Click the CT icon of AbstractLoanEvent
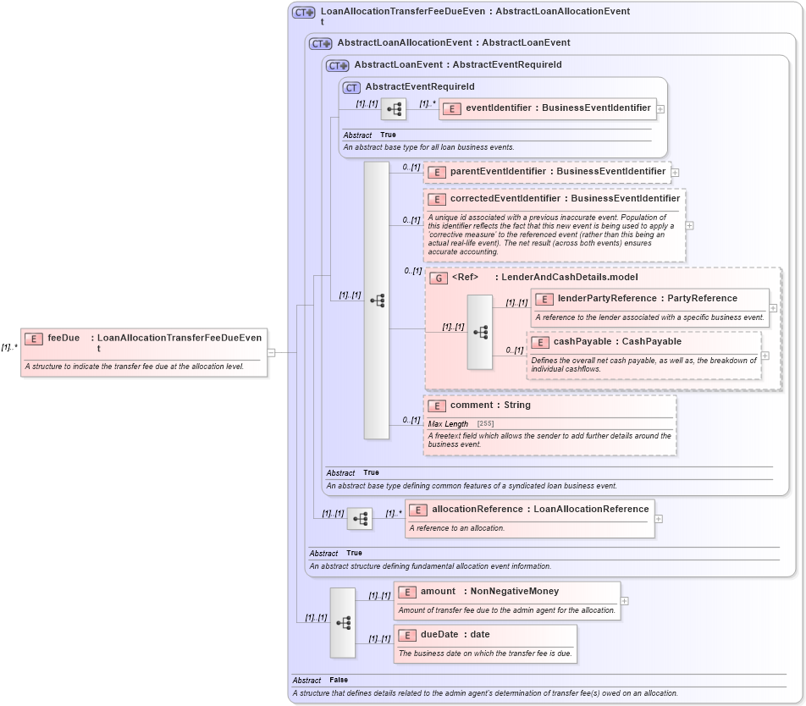This screenshot has height=706, width=806. tap(338, 64)
